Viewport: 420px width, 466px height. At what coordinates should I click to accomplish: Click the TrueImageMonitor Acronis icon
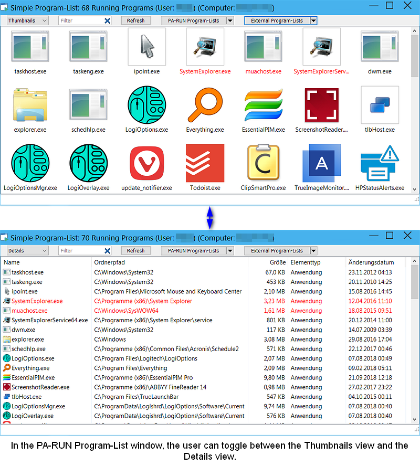click(x=321, y=163)
